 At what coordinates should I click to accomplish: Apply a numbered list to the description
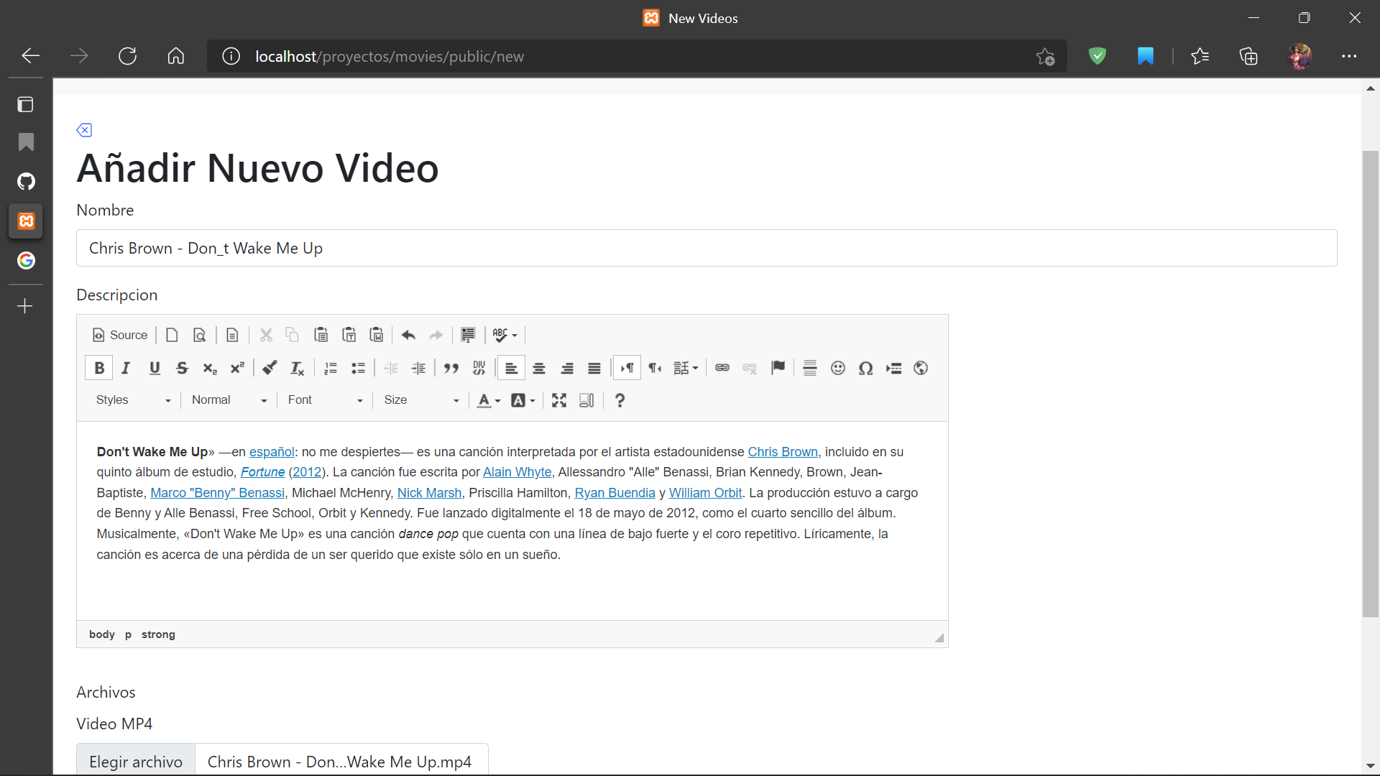pos(330,367)
